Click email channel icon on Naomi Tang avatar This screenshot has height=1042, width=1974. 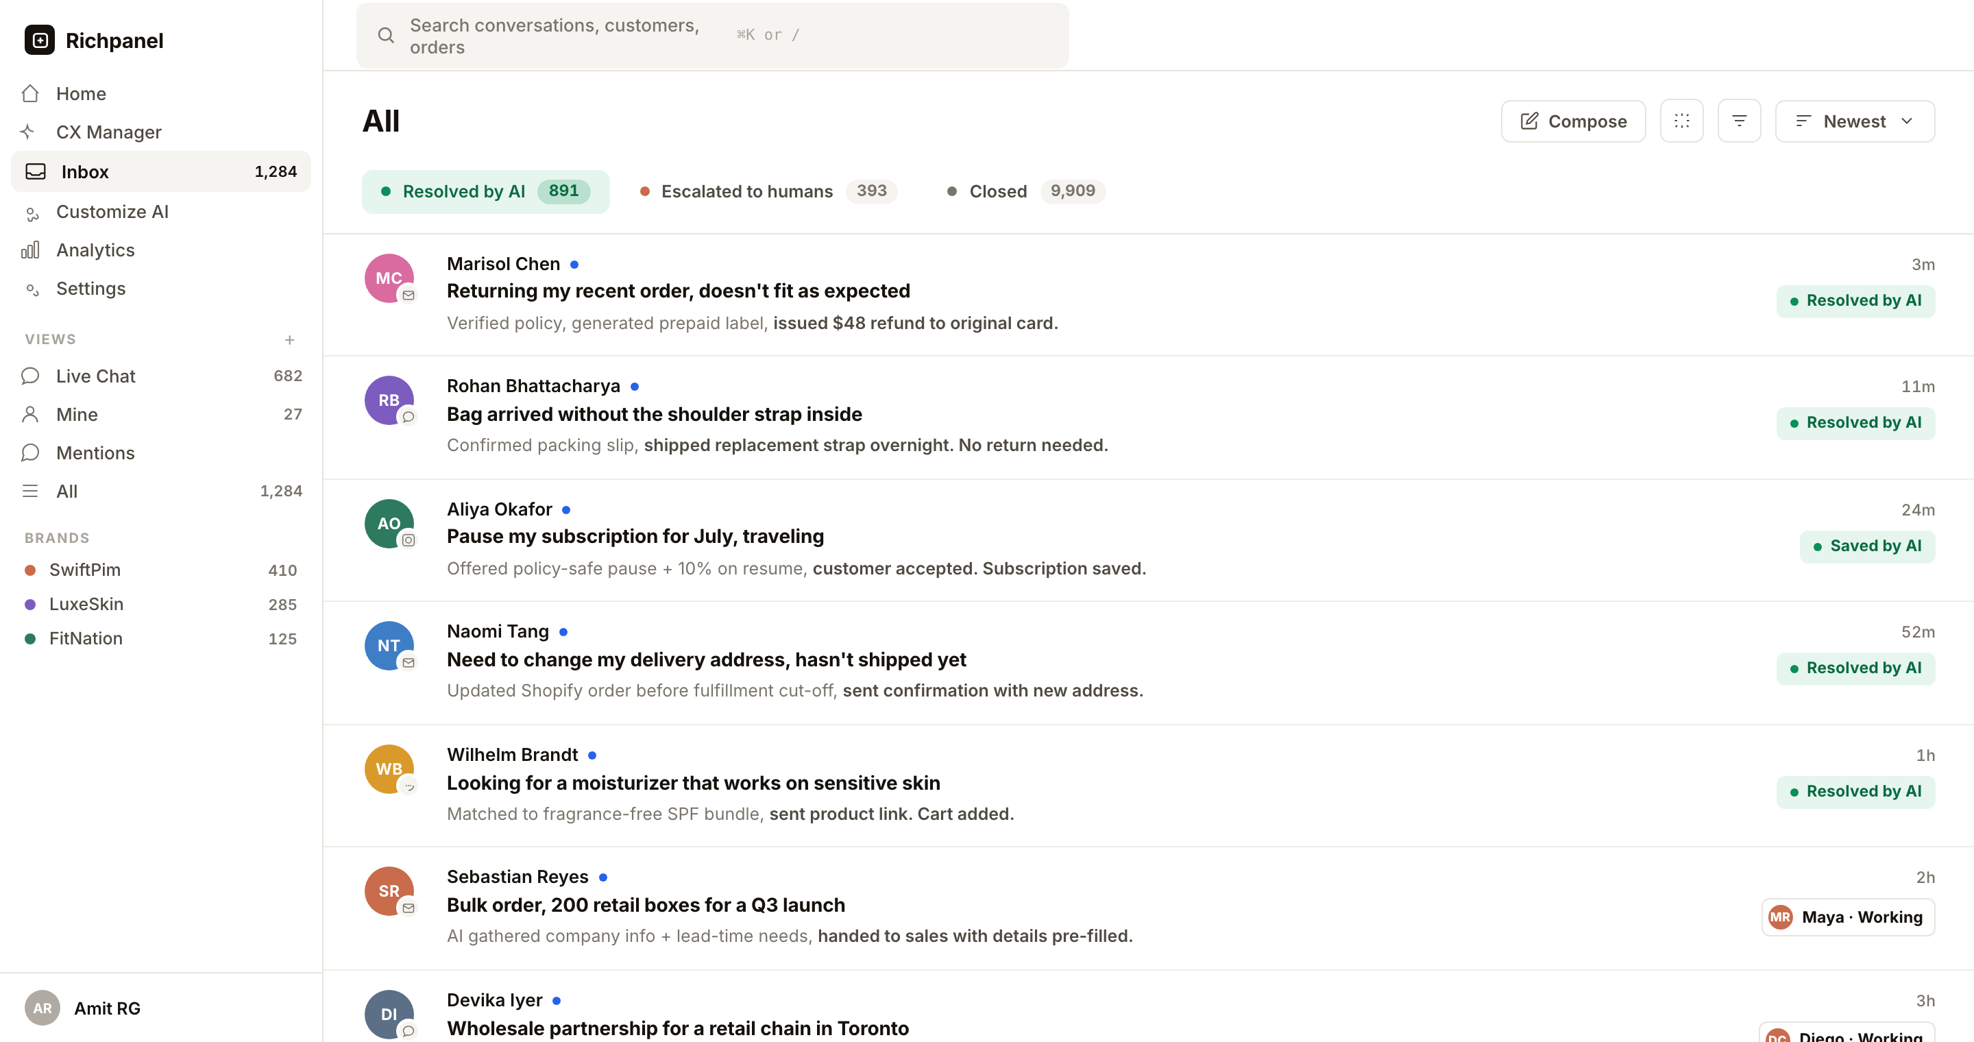click(409, 663)
